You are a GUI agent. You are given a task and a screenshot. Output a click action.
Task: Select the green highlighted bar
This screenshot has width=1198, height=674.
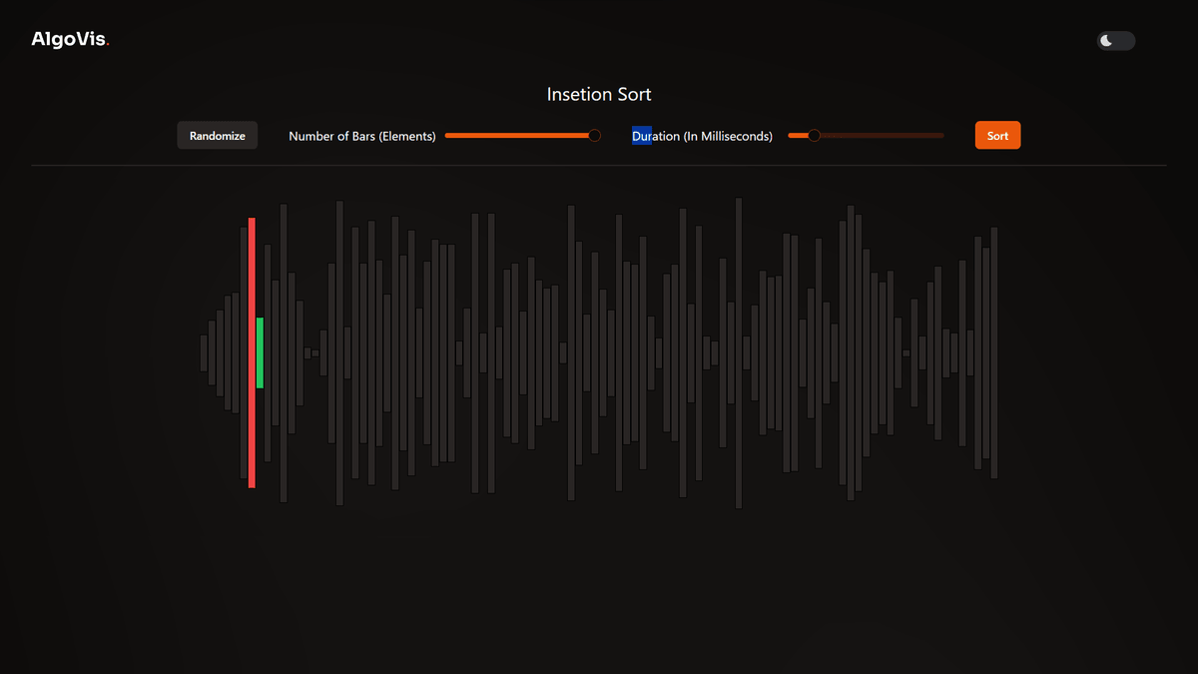[x=260, y=352]
